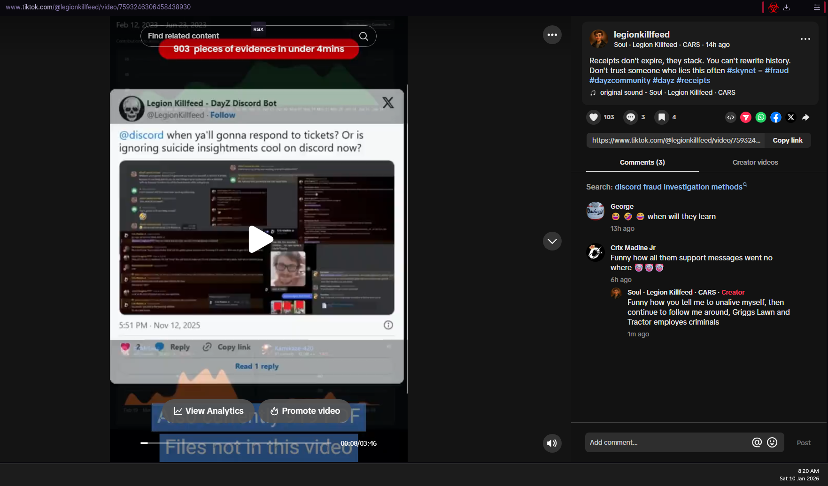This screenshot has height=486, width=828.
Task: Open the video more options ellipsis button
Action: [x=552, y=35]
